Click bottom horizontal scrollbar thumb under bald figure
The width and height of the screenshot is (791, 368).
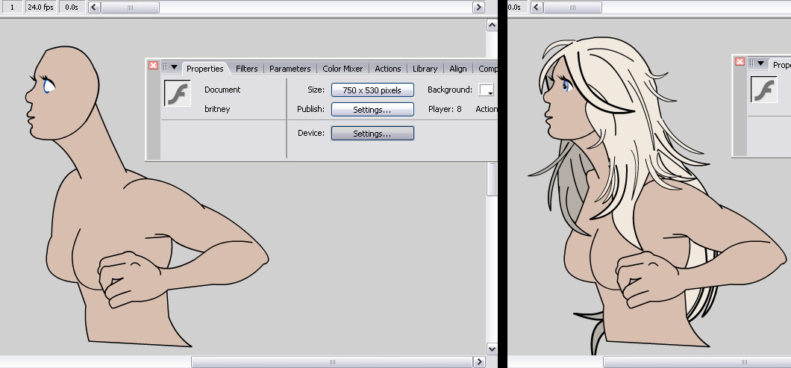[332, 362]
